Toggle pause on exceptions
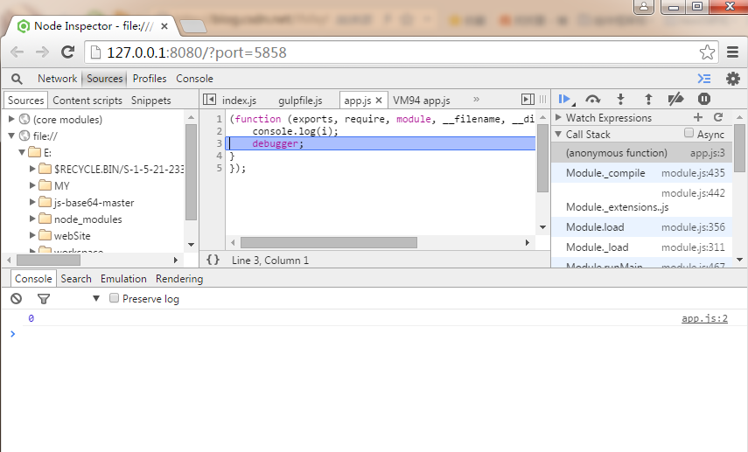The height and width of the screenshot is (452, 748). click(x=703, y=100)
